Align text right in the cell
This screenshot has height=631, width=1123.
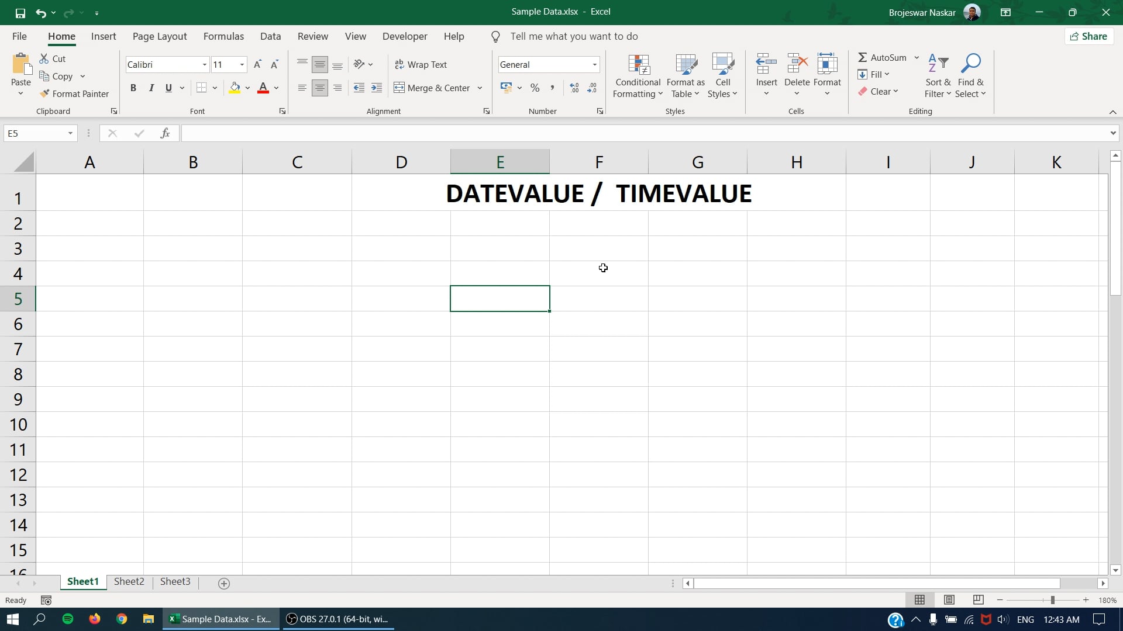[337, 88]
